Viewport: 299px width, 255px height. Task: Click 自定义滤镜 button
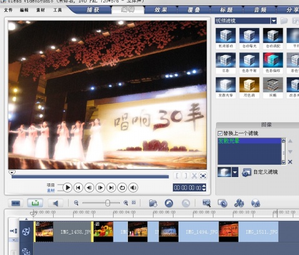(x=260, y=172)
